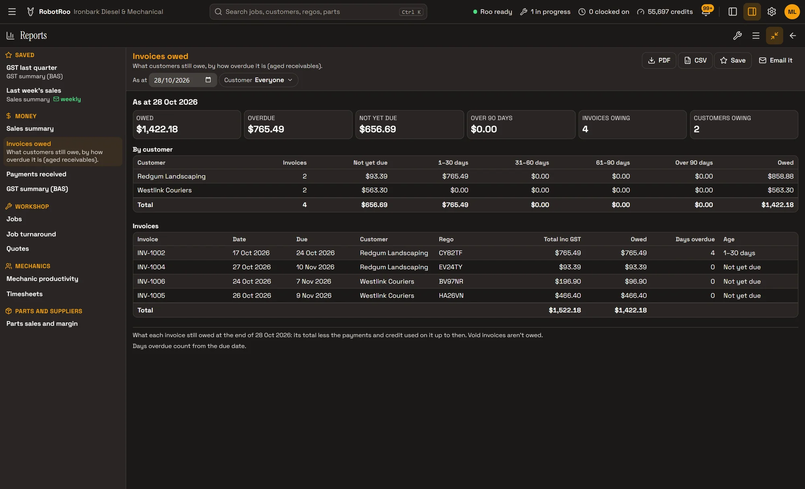Click rego BV97NR in invoices table
Image resolution: width=805 pixels, height=489 pixels.
pyautogui.click(x=451, y=281)
